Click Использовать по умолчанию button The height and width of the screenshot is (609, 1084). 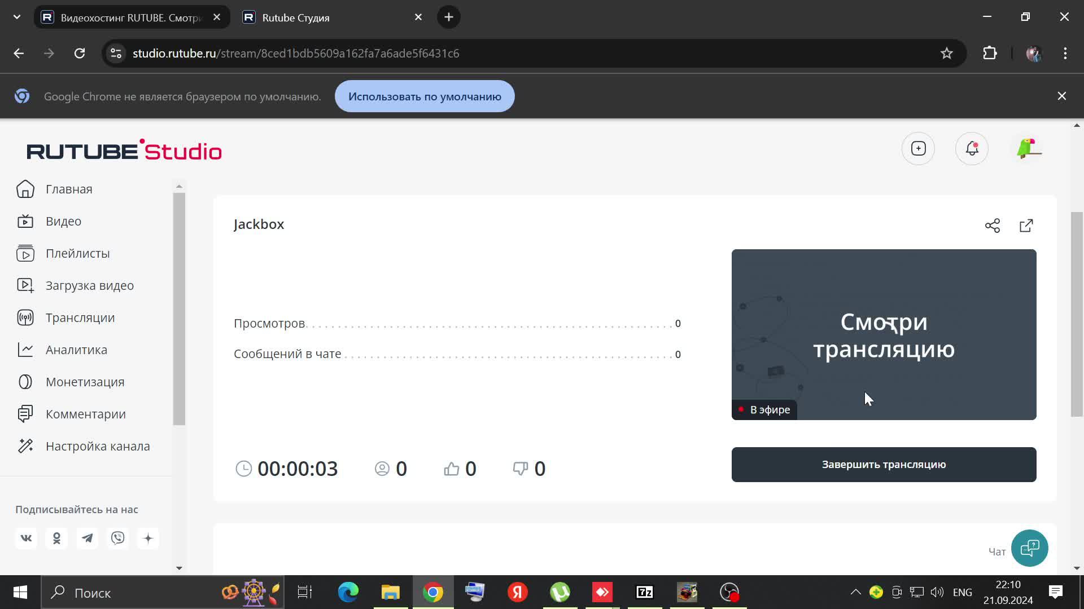425,96
